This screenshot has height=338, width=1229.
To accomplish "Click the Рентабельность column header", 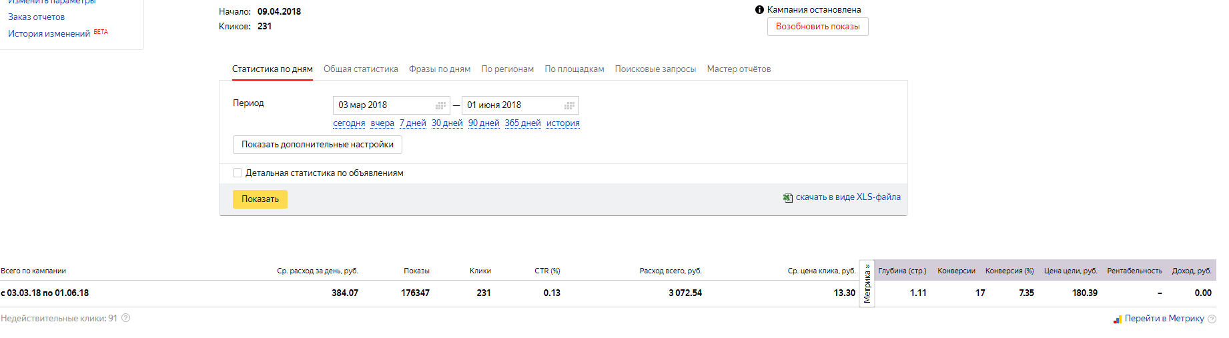I will click(1134, 271).
